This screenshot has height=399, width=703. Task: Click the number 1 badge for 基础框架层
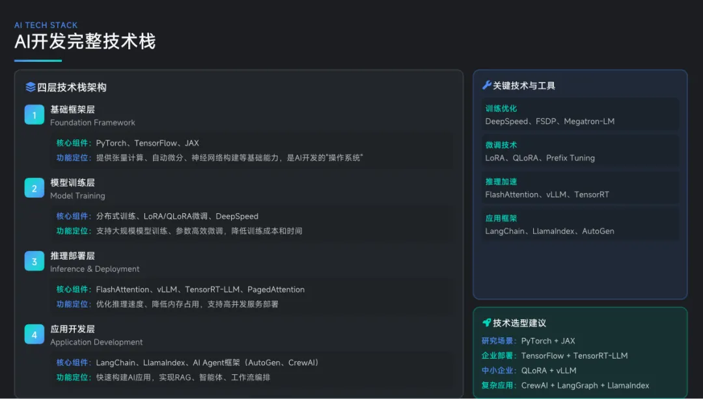tap(34, 115)
